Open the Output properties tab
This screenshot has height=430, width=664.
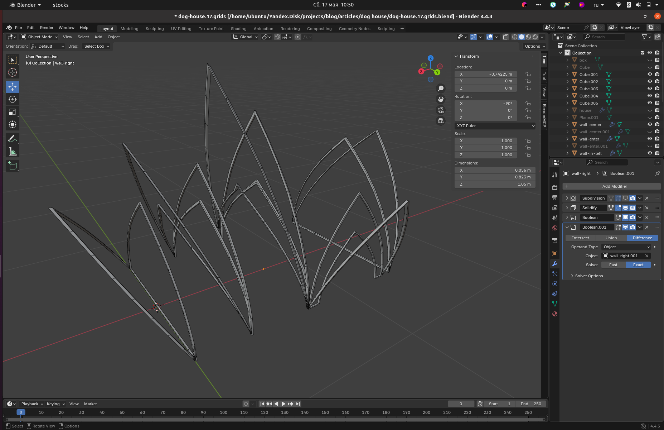(555, 197)
